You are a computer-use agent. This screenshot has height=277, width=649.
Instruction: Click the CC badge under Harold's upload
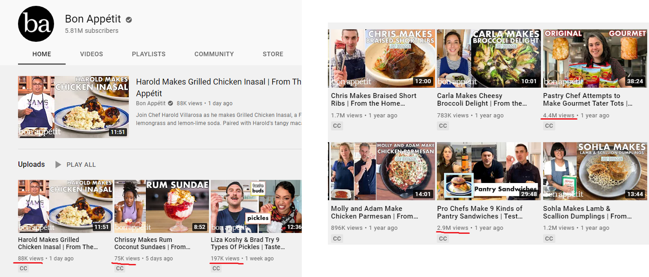(23, 268)
